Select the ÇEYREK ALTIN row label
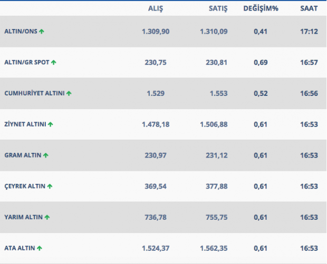The height and width of the screenshot is (264, 327). point(25,186)
